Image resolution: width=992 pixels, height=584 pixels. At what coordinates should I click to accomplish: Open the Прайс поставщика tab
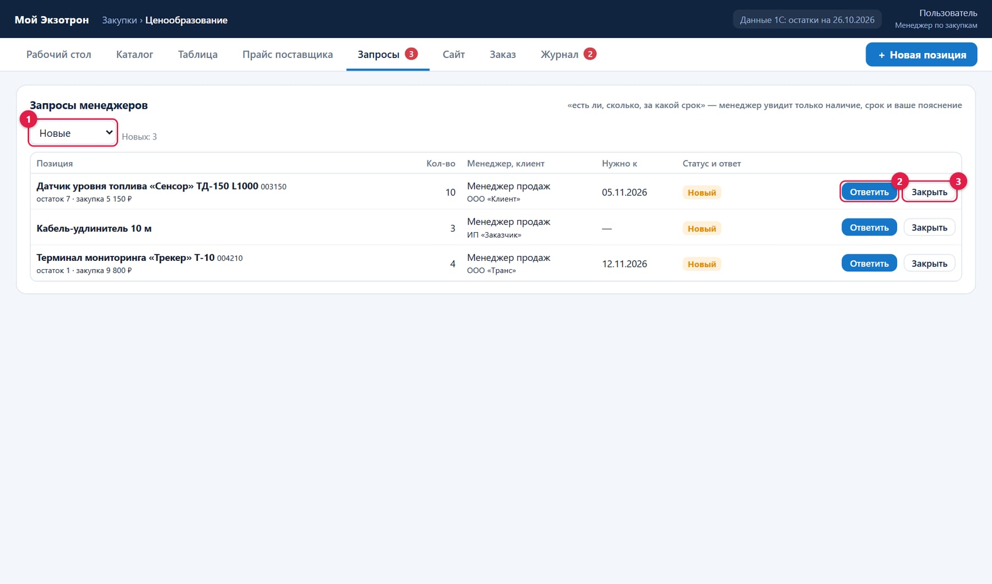[x=288, y=55]
